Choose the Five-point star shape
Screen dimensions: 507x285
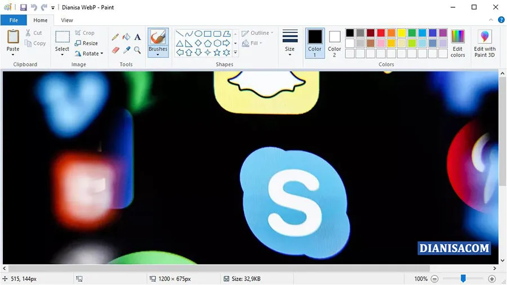click(x=217, y=52)
